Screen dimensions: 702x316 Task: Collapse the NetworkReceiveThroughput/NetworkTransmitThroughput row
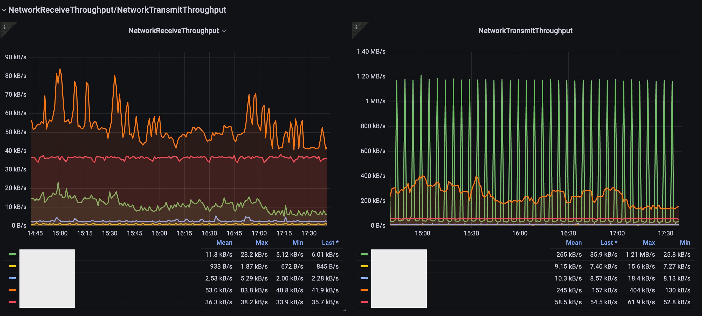(x=4, y=10)
